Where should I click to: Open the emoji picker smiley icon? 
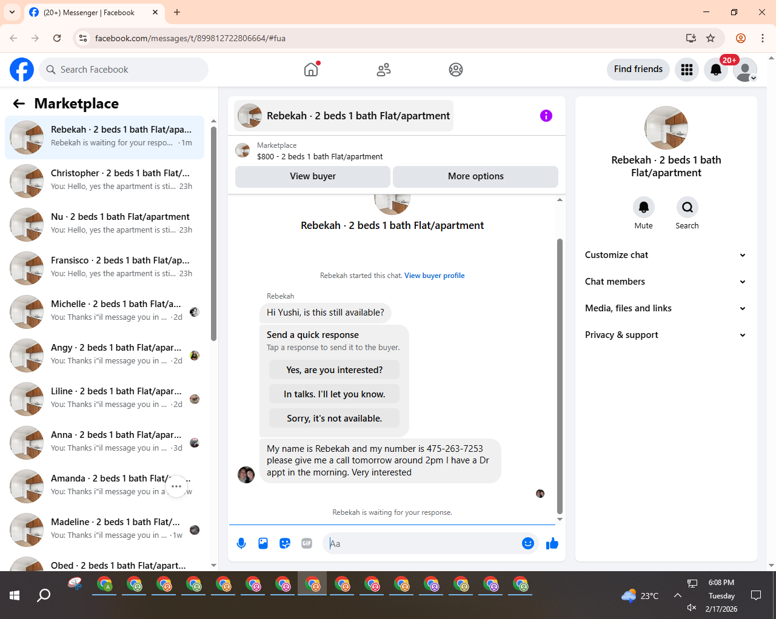(528, 543)
